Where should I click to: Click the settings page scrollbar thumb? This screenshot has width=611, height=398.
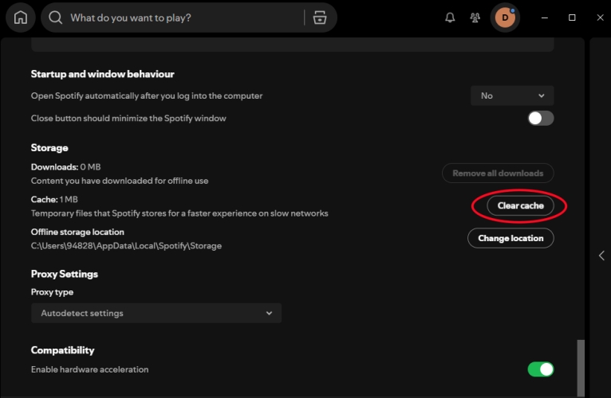click(581, 368)
